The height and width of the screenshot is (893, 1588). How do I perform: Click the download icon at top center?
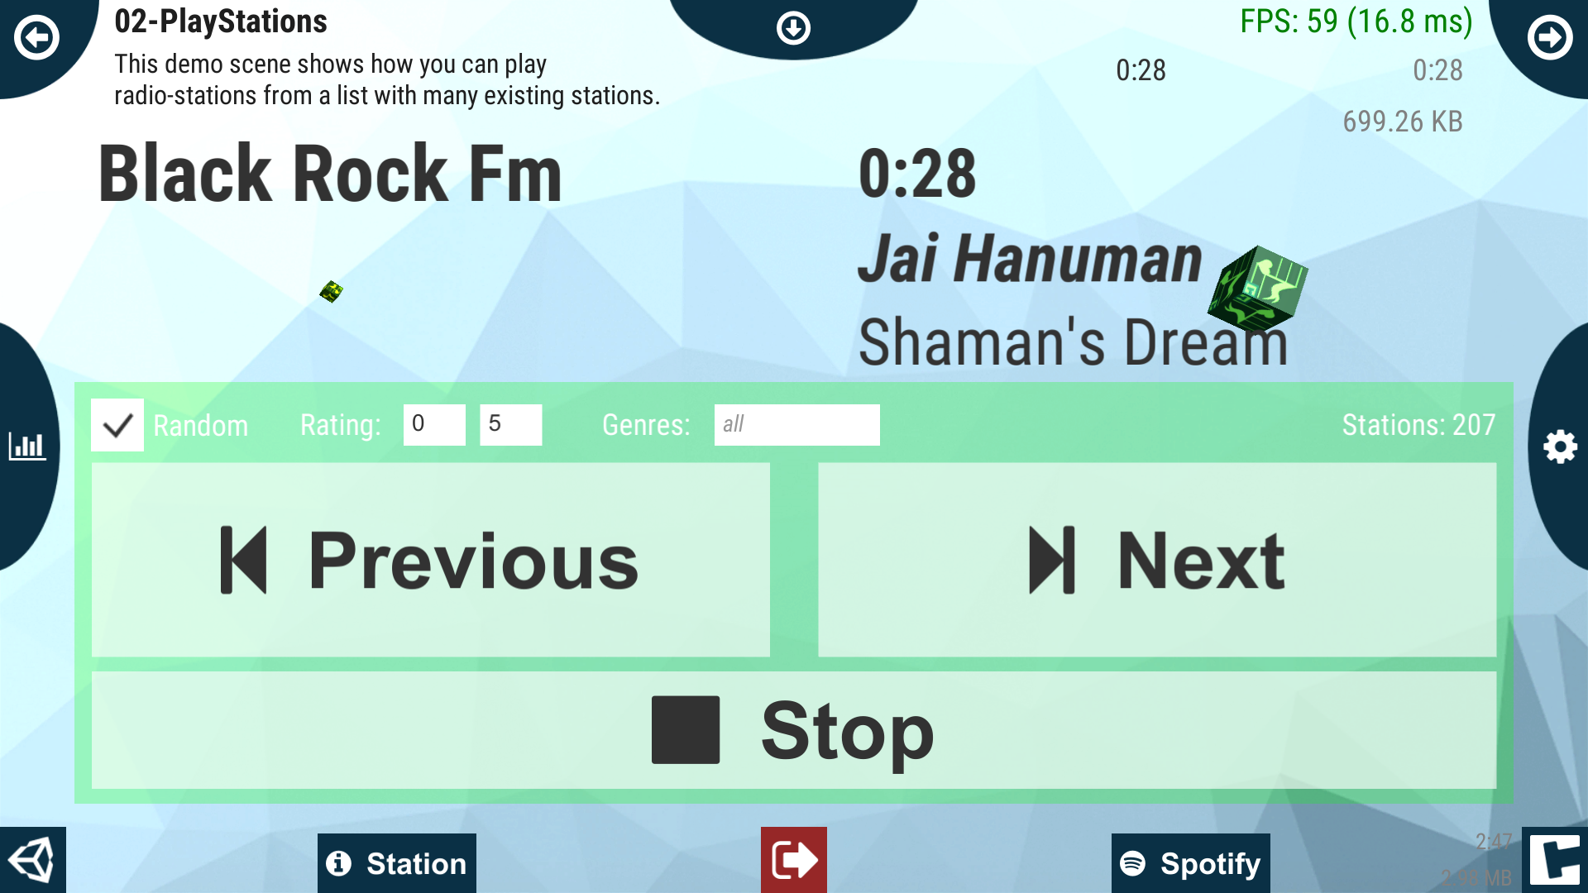pyautogui.click(x=794, y=27)
